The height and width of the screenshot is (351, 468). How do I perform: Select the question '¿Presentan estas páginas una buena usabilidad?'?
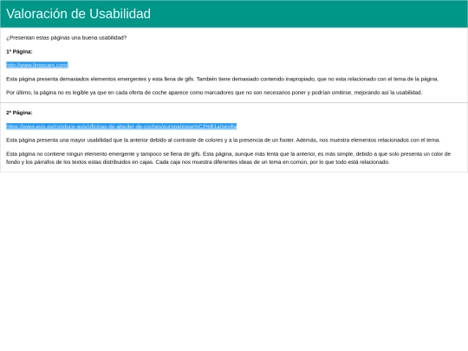click(66, 38)
